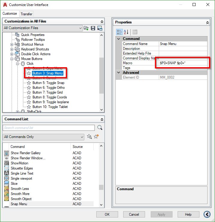215x222 pixels.
Task: Select Button 6: Toggle Ortho
Action: pos(48,88)
